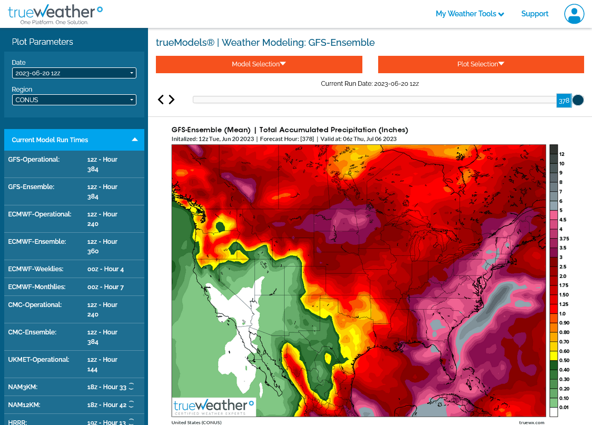The image size is (592, 425).
Task: Click the Current Run Date text
Action: click(x=370, y=84)
